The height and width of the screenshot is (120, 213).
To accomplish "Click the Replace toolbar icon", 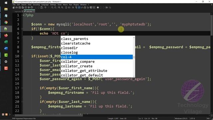I will 55,7.
